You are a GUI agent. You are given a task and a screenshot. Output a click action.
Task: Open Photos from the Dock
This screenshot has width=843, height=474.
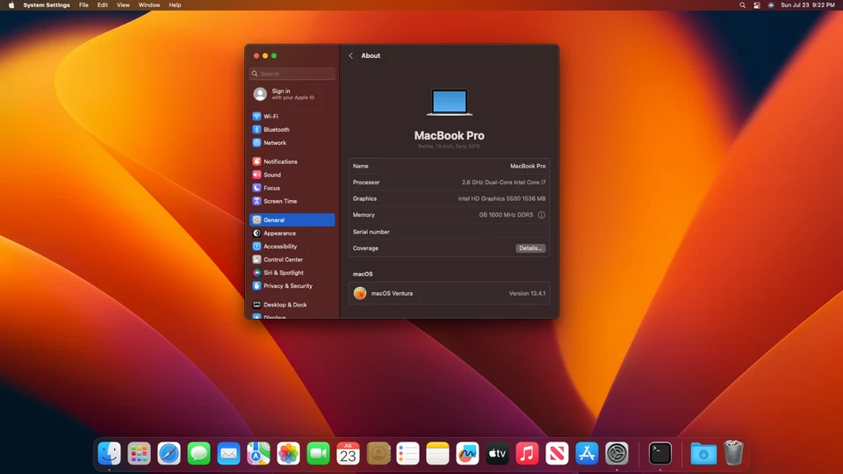pyautogui.click(x=288, y=454)
